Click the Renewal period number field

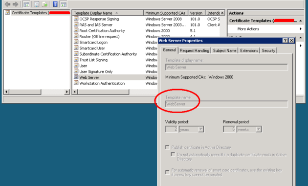(229, 129)
